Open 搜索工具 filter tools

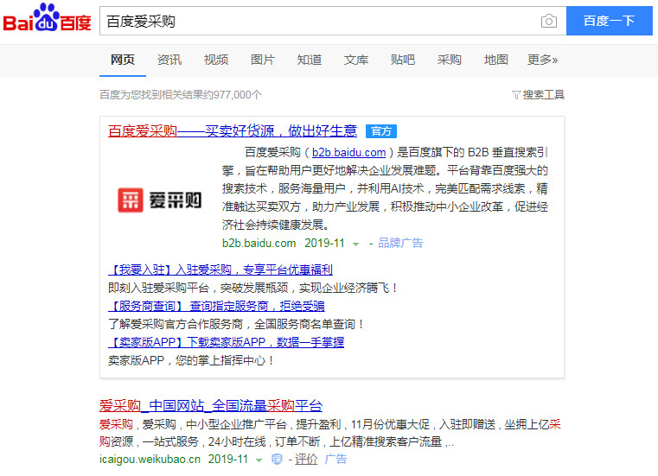click(x=538, y=94)
